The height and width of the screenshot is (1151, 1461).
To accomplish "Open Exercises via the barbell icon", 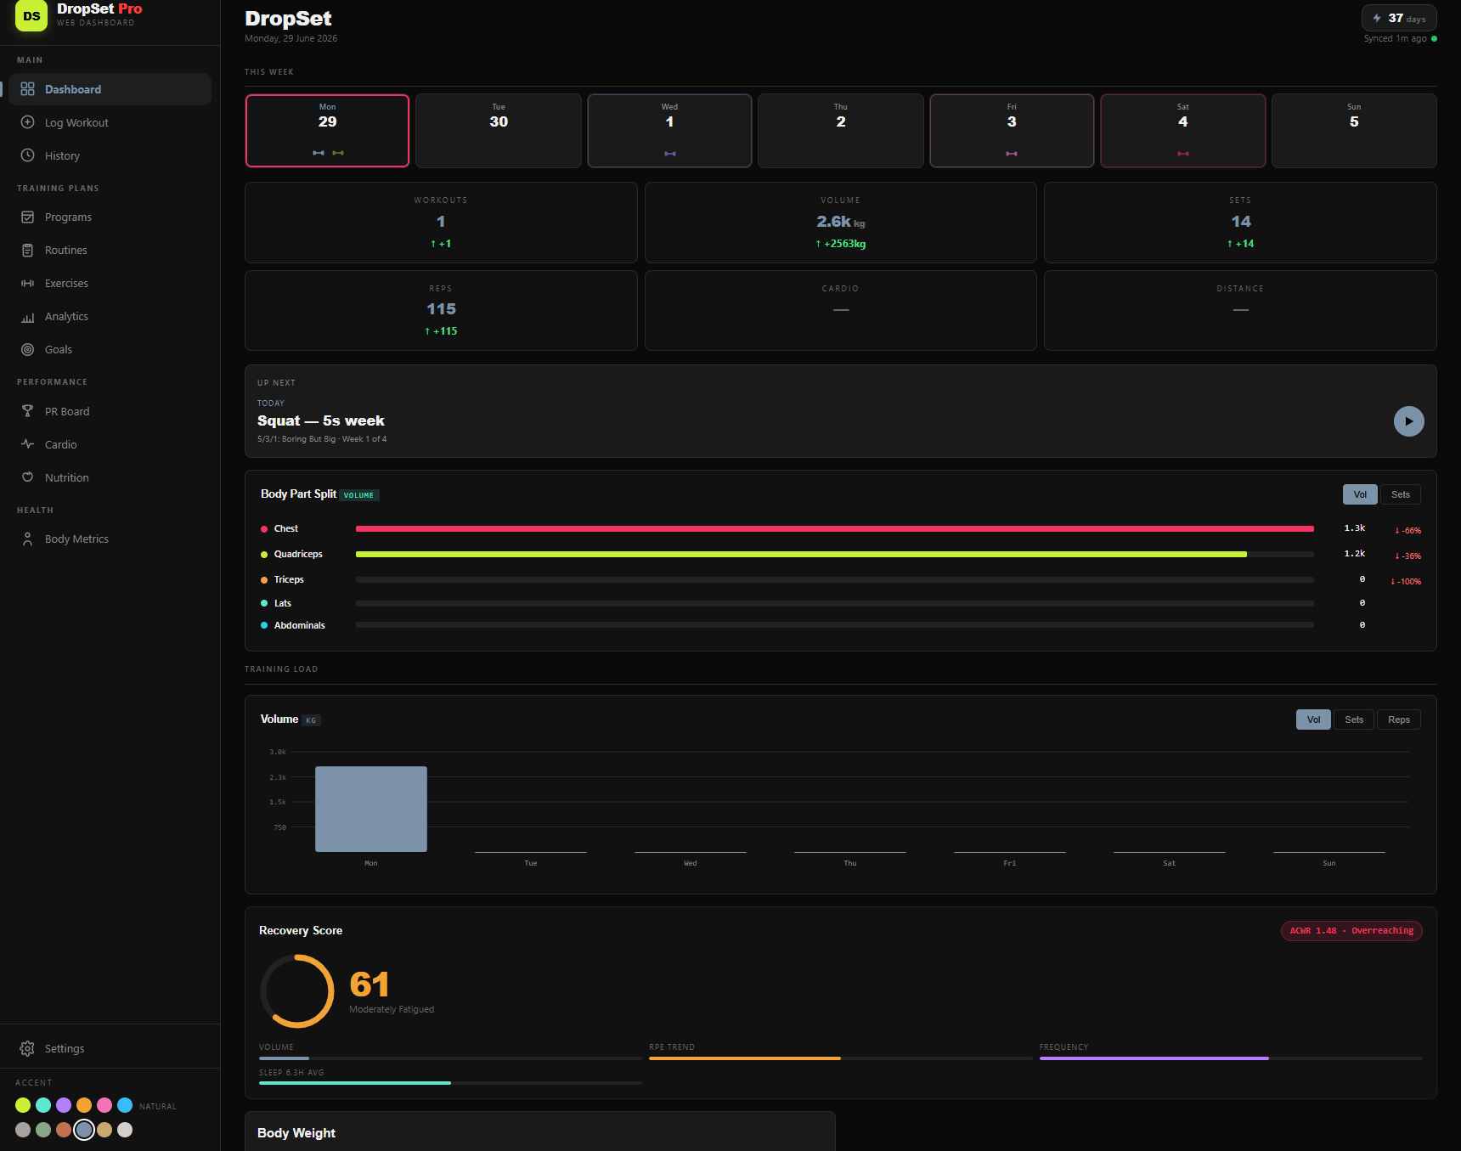I will [x=27, y=283].
